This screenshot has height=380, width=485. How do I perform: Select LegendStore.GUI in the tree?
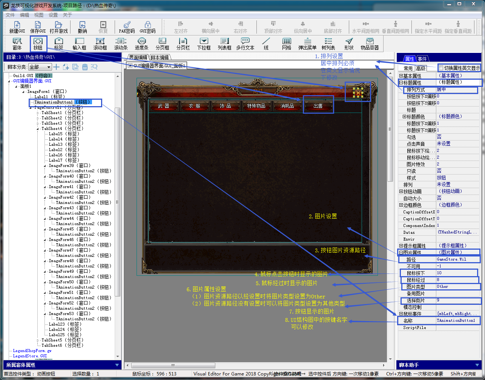pos(30,356)
